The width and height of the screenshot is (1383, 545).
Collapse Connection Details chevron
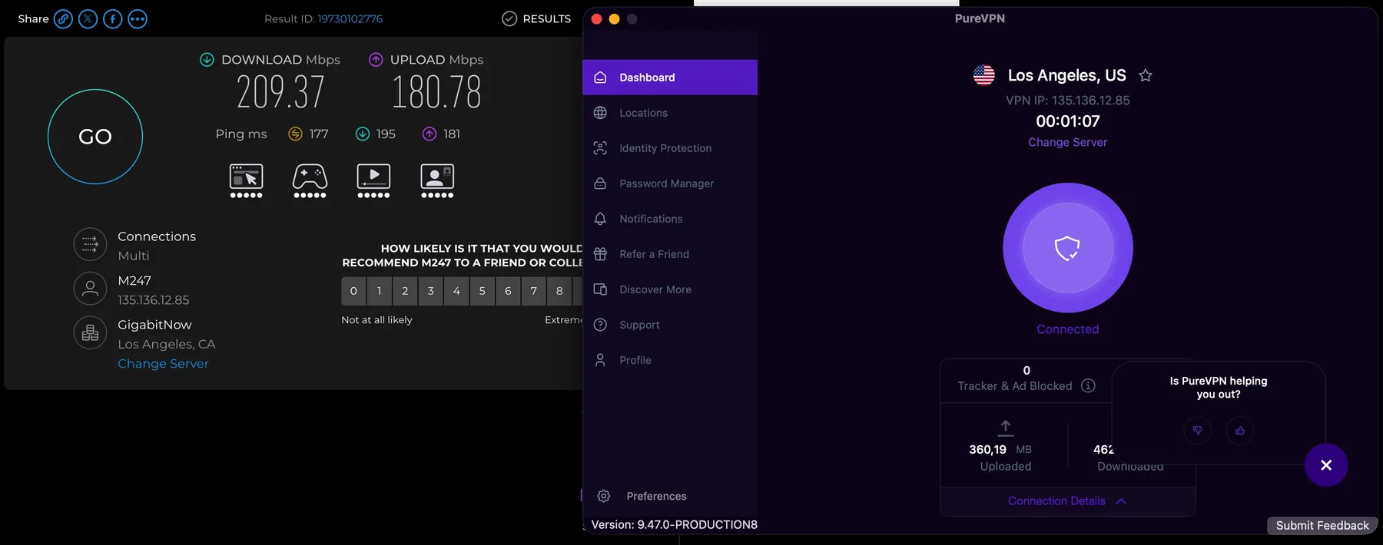(1121, 501)
